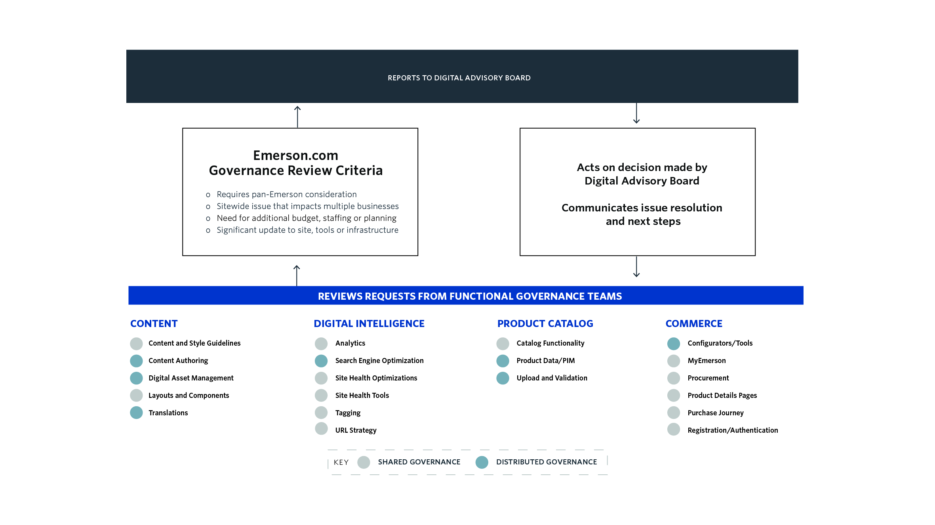The height and width of the screenshot is (525, 935).
Task: Click the Search Engine Optimization label
Action: [379, 361]
